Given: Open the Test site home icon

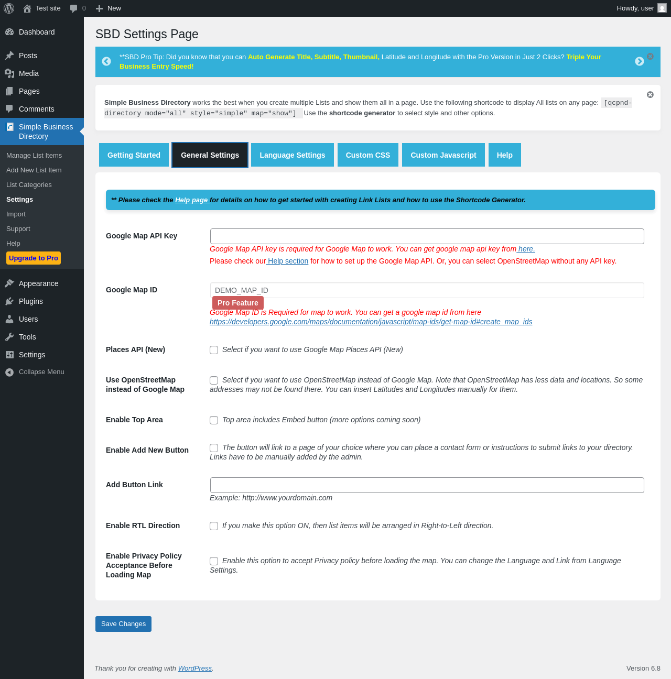Looking at the screenshot, I should 27,8.
